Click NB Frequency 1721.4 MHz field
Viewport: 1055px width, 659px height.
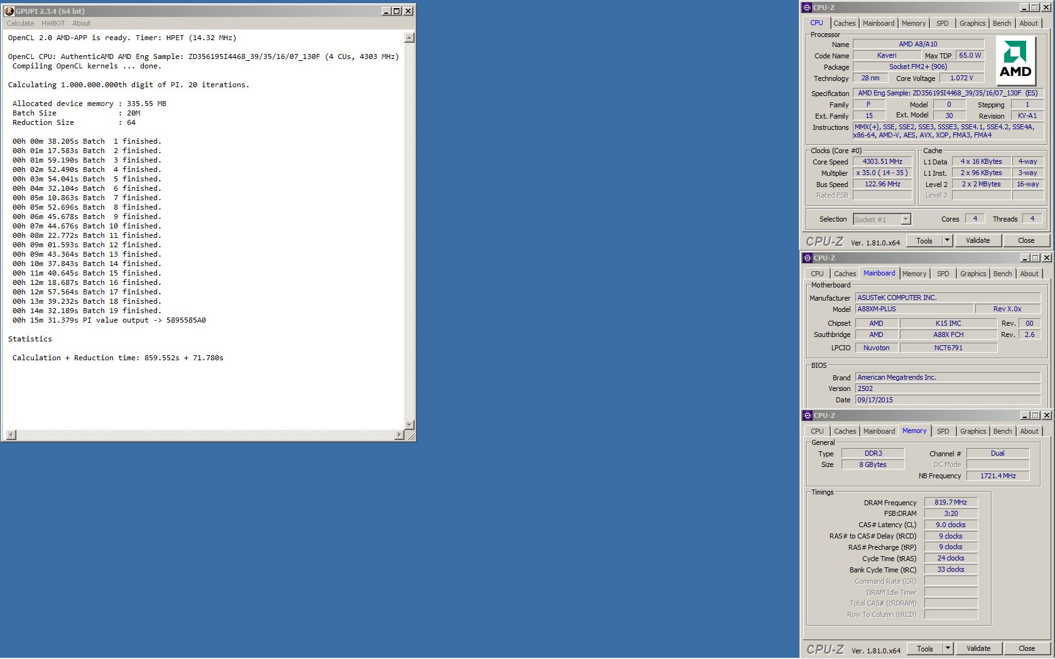[x=998, y=476]
